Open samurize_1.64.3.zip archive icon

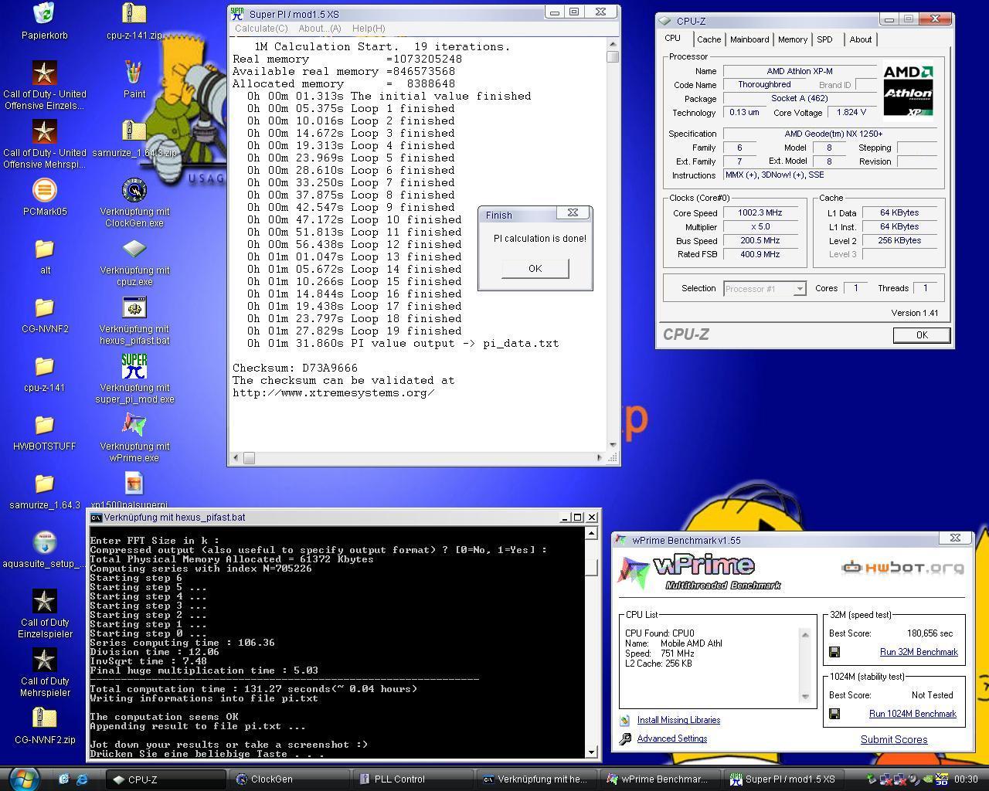click(x=134, y=131)
